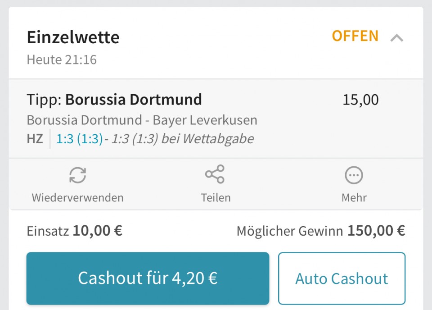This screenshot has width=432, height=310.
Task: Click the HZ halftime indicator
Action: pos(35,139)
